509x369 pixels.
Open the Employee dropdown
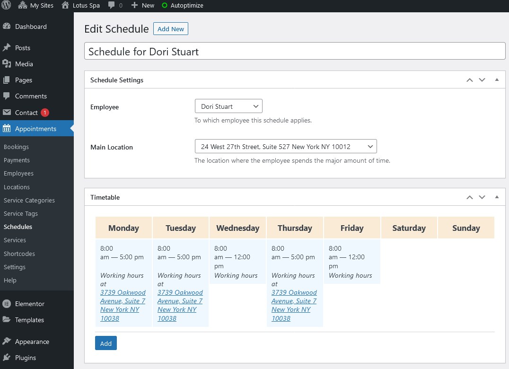228,106
